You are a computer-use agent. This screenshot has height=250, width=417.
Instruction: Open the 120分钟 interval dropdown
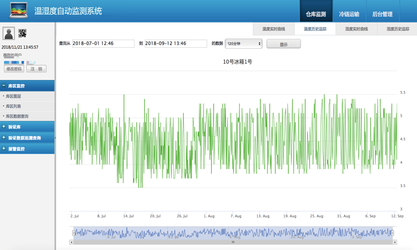coord(244,44)
